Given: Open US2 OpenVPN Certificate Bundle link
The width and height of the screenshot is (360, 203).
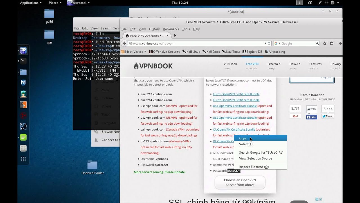Looking at the screenshot, I should click(235, 118).
